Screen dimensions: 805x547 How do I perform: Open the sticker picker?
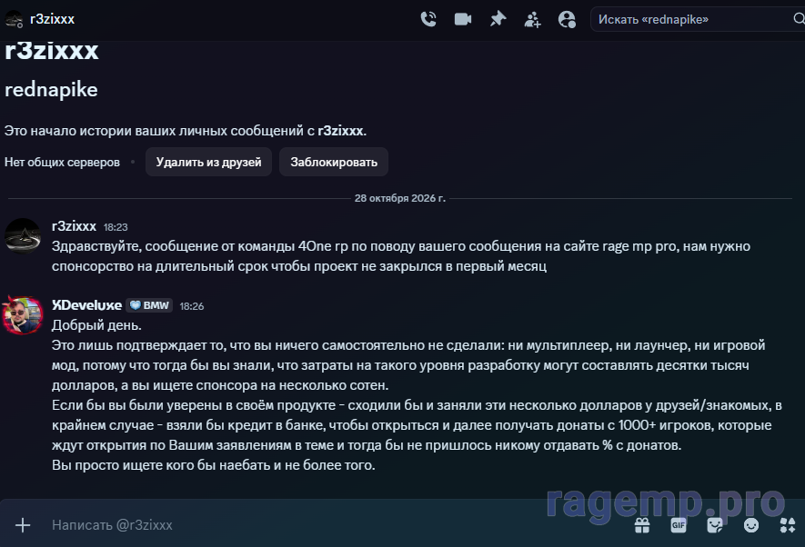[x=715, y=525]
